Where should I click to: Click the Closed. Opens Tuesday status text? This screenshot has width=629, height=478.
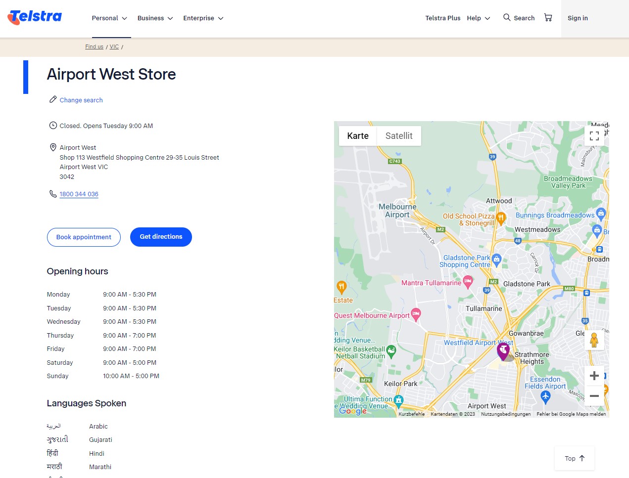[x=106, y=126]
